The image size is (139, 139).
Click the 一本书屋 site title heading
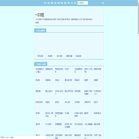tap(39, 15)
